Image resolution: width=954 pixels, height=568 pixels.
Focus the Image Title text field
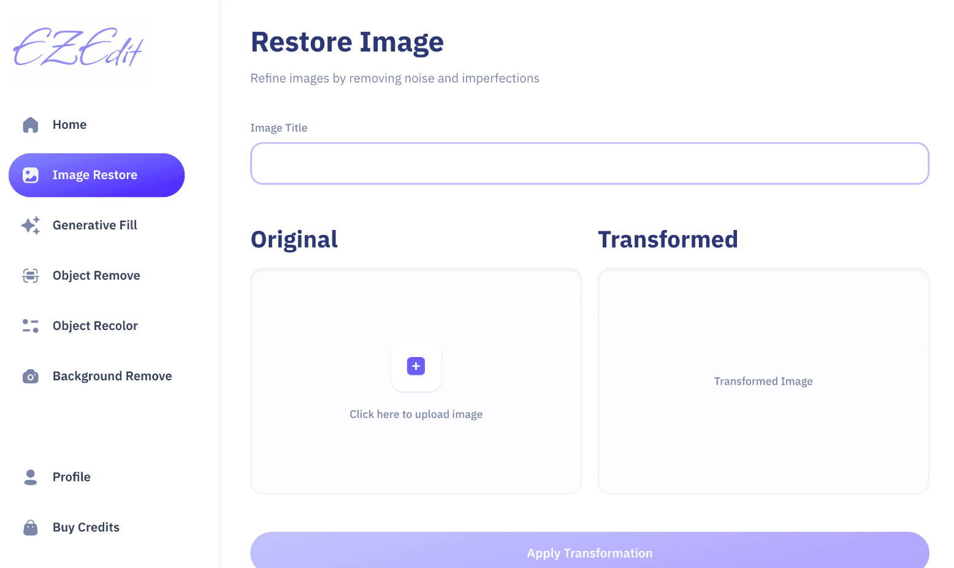[589, 164]
